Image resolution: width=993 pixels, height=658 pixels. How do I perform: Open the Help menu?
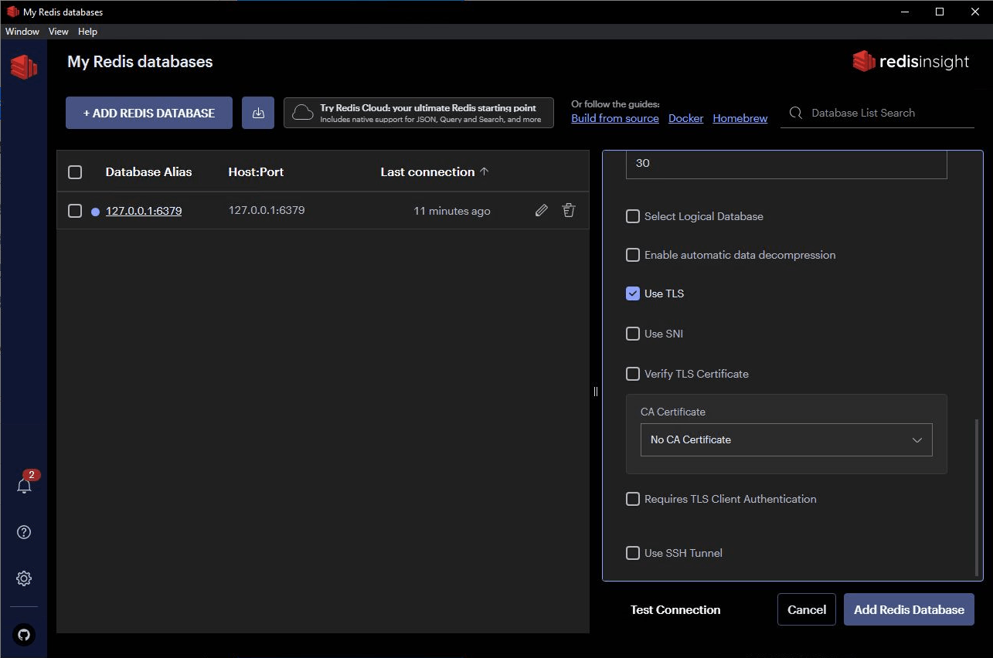pos(87,32)
